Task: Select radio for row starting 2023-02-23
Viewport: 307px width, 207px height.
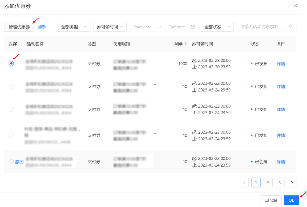Action: click(x=11, y=135)
